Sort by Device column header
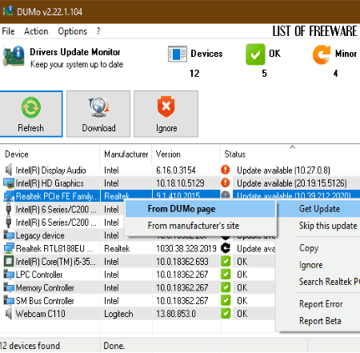The image size is (360, 353). point(50,154)
